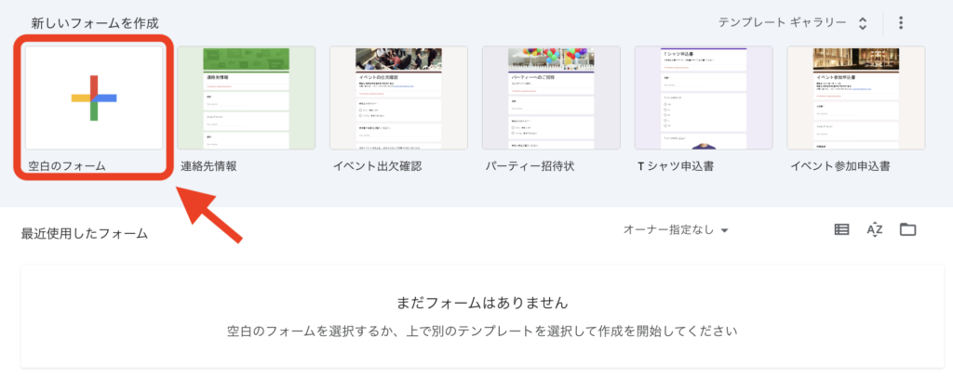The image size is (953, 390).
Task: Click the 空白のフォーム label
Action: [67, 166]
